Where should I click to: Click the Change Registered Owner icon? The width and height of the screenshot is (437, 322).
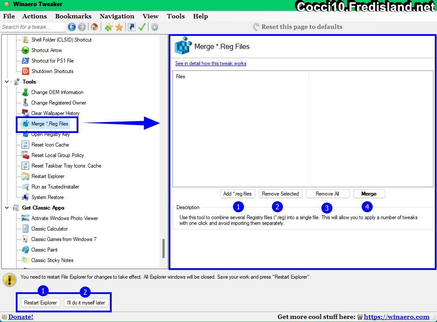point(25,103)
